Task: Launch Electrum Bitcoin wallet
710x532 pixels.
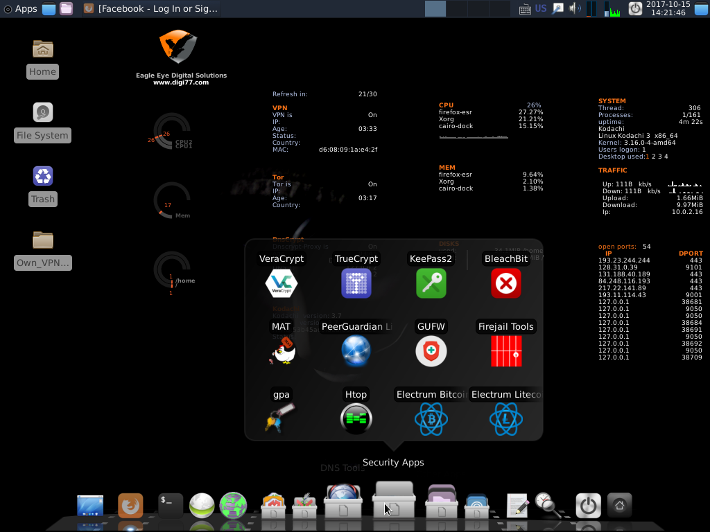Action: 431,419
